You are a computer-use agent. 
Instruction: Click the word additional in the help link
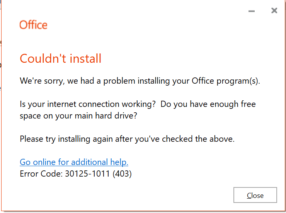(89, 162)
